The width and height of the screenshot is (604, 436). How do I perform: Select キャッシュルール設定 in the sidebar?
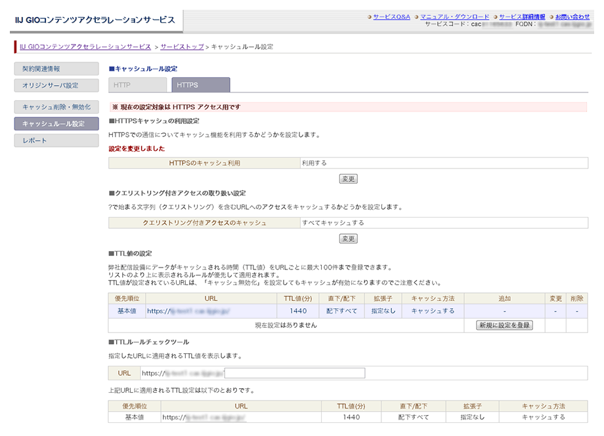coord(56,124)
